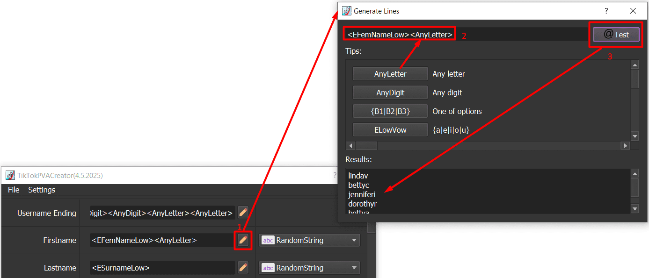Insert the AnyDigit token
This screenshot has width=649, height=278.
point(390,93)
